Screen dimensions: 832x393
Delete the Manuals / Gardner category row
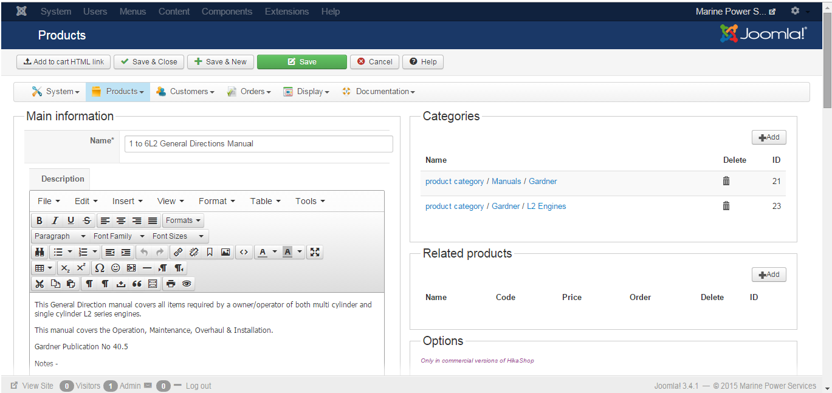(726, 181)
